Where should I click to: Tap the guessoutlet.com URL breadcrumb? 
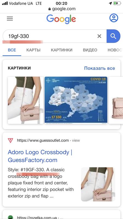(48, 140)
